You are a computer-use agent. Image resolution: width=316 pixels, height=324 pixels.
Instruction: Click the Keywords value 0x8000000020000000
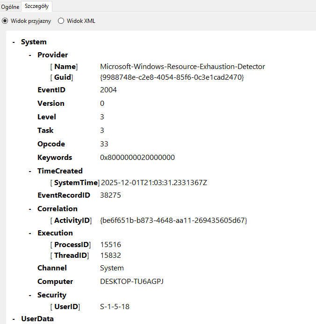click(x=137, y=158)
